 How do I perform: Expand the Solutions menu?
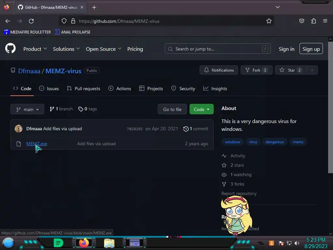point(66,49)
